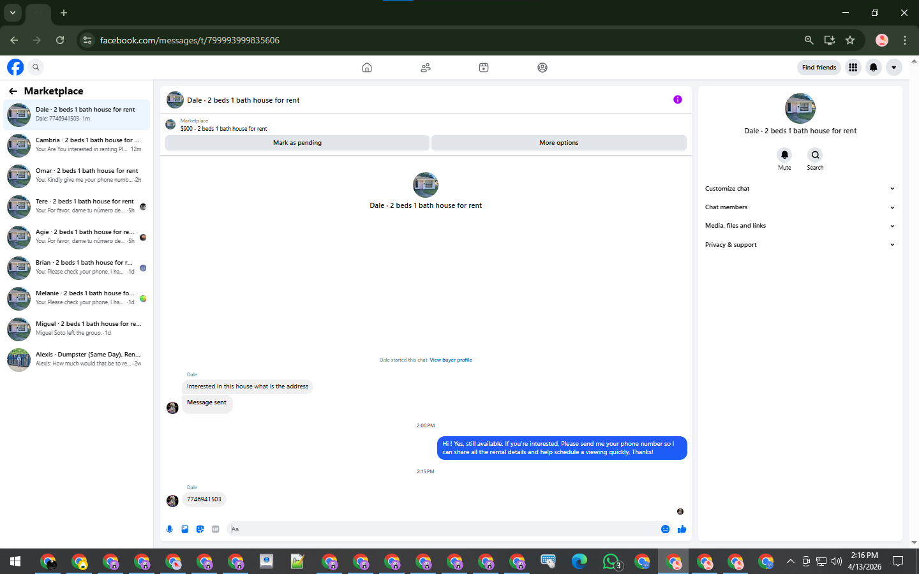Viewport: 919px width, 574px height.
Task: Show hidden system tray icons chevron
Action: tap(790, 561)
